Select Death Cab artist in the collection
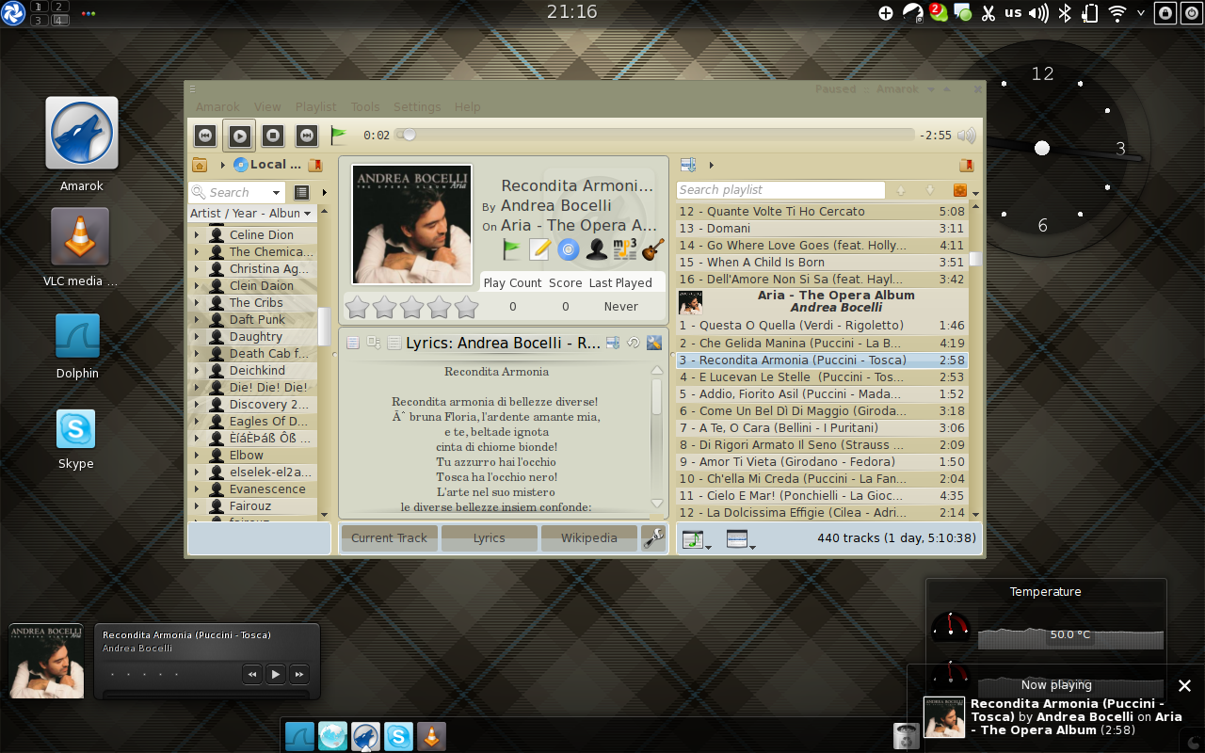Image resolution: width=1205 pixels, height=753 pixels. coord(268,354)
